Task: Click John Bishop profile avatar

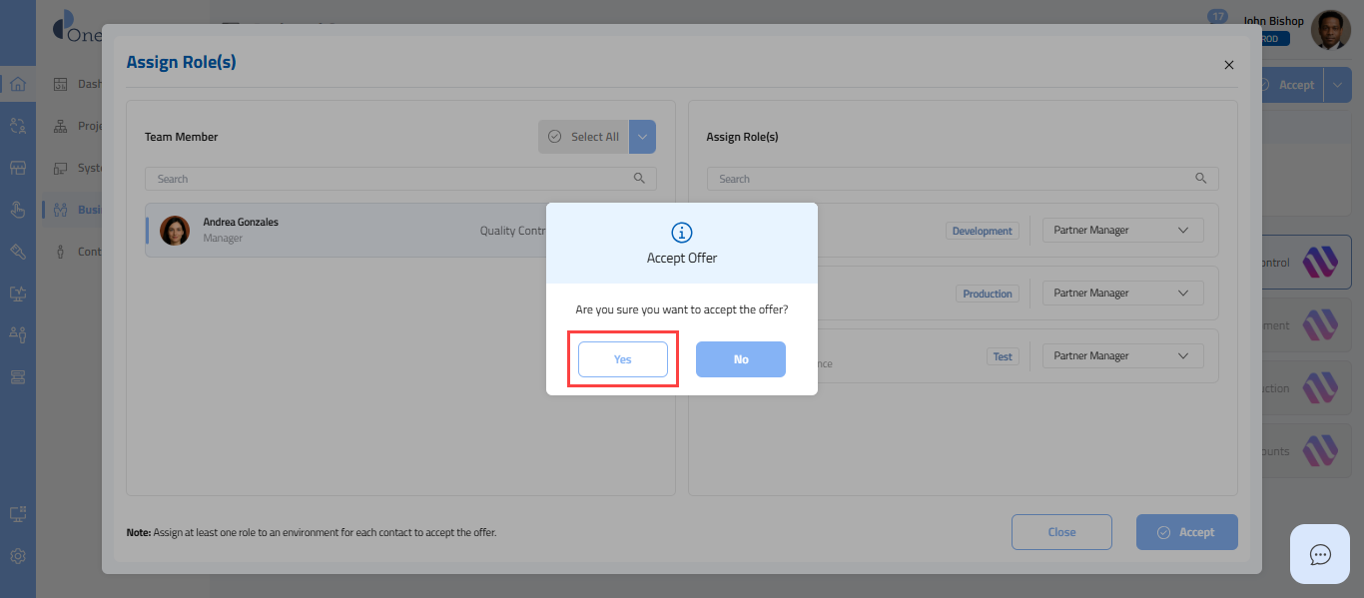Action: (1329, 30)
